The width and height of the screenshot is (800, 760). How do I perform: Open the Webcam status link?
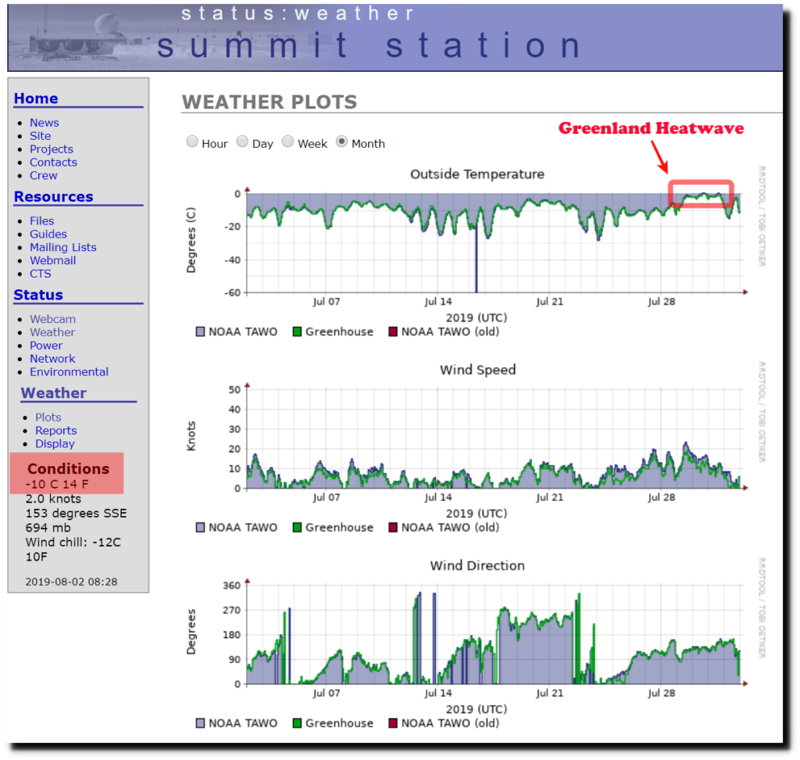[x=52, y=319]
